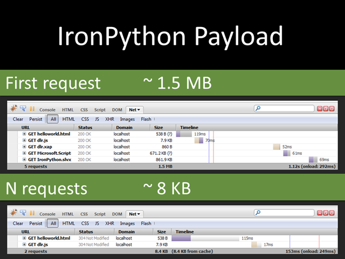Turn off Firebug via power icon, First request panel

pyautogui.click(x=332, y=108)
